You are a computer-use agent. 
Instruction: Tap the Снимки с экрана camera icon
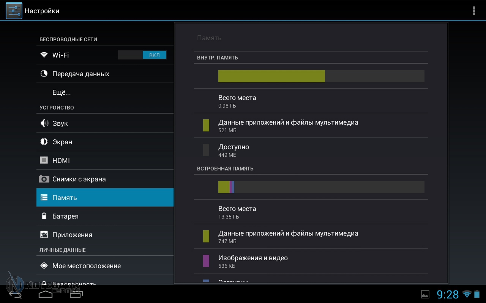[x=44, y=179]
